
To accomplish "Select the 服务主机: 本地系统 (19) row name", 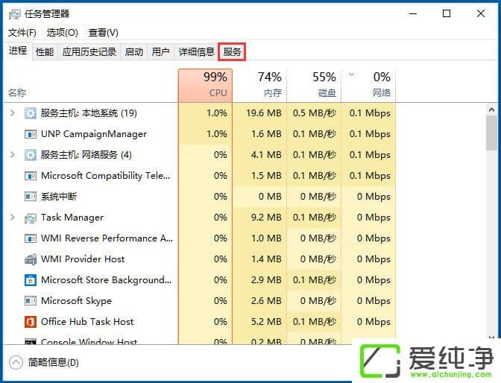I will (89, 113).
